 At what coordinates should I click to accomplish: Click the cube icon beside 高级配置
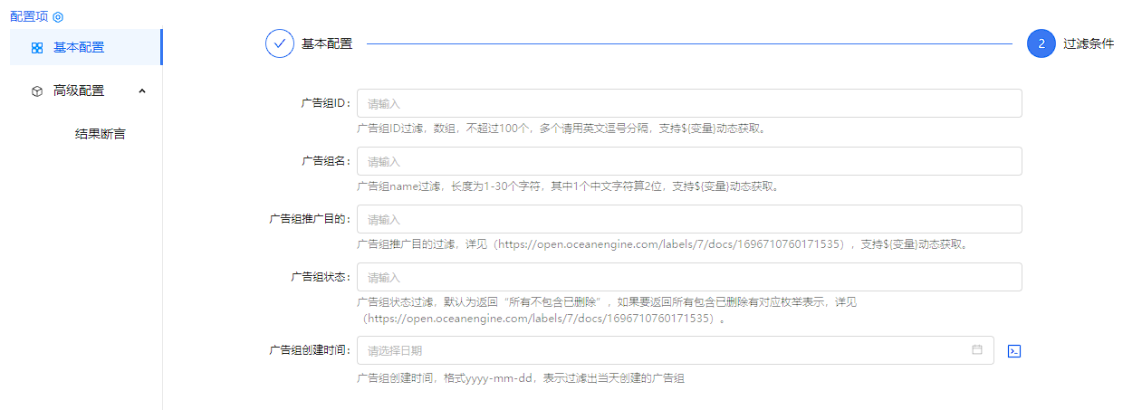coord(37,91)
